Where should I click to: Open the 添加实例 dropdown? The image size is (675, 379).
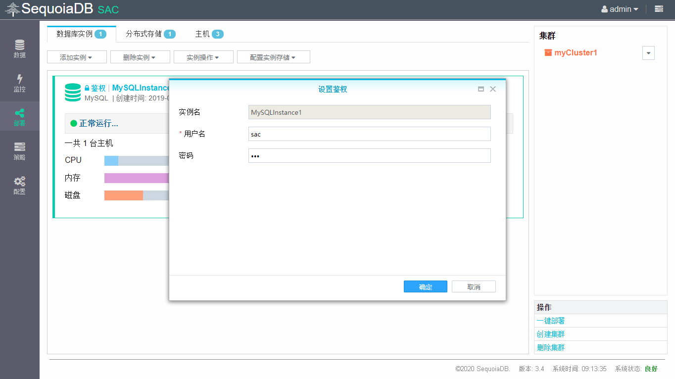point(77,57)
